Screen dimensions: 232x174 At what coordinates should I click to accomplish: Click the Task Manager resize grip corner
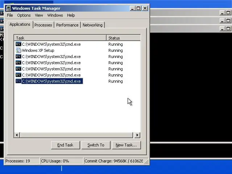pyautogui.click(x=146, y=162)
